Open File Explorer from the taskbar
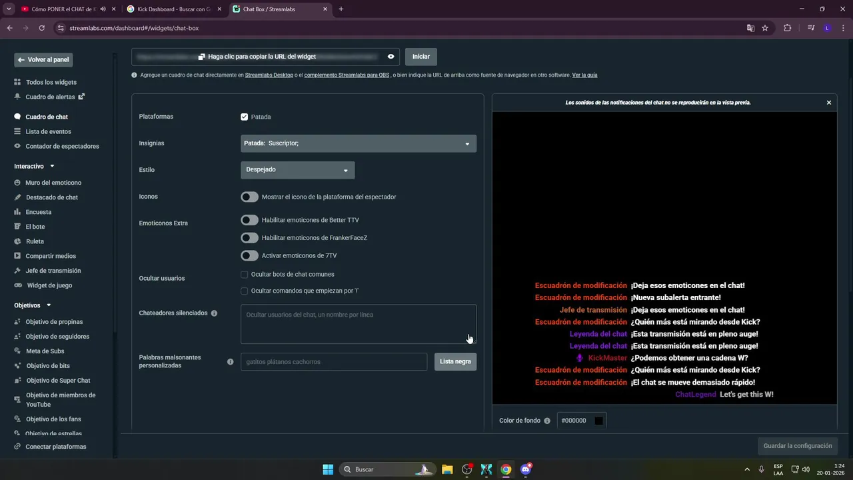Image resolution: width=853 pixels, height=480 pixels. point(447,469)
